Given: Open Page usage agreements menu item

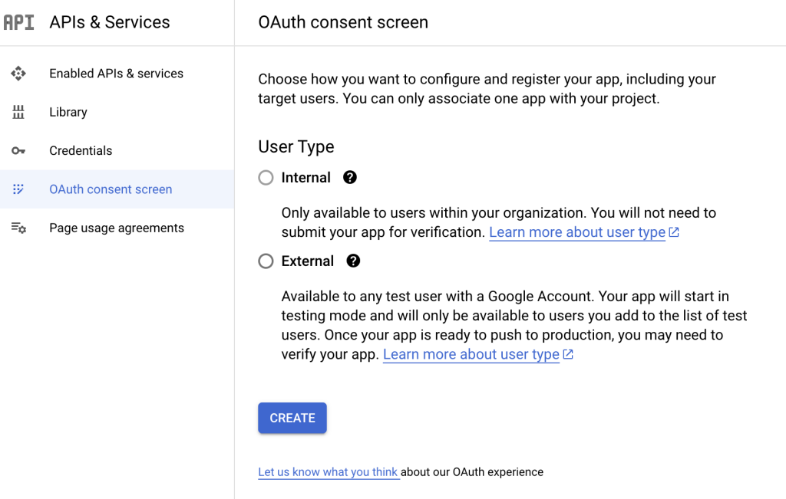Looking at the screenshot, I should pos(117,228).
